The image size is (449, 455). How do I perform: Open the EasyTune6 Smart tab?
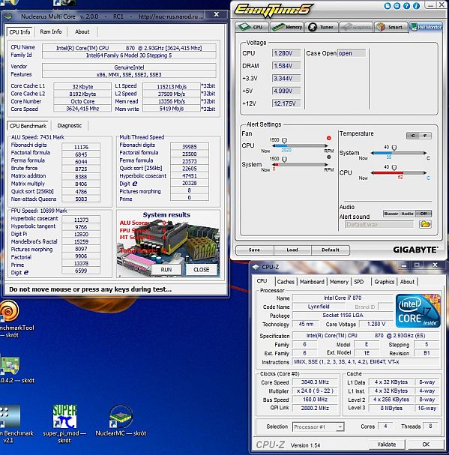(391, 27)
